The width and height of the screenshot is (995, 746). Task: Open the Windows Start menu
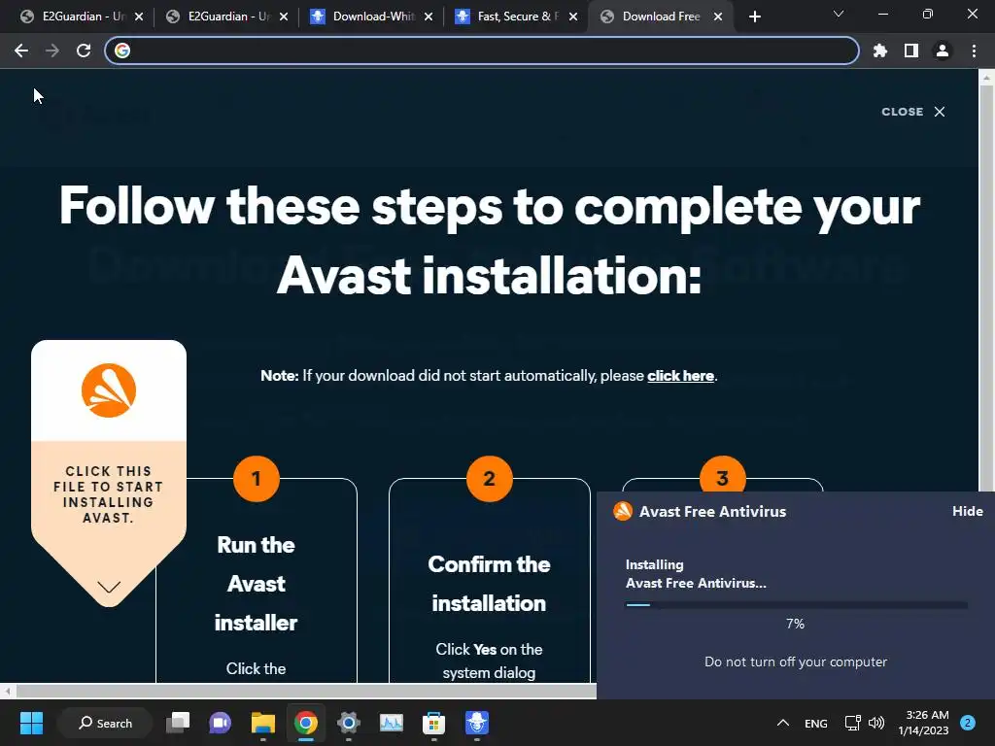tap(31, 723)
